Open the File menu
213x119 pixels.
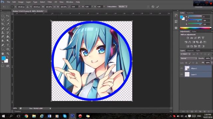click(8, 2)
